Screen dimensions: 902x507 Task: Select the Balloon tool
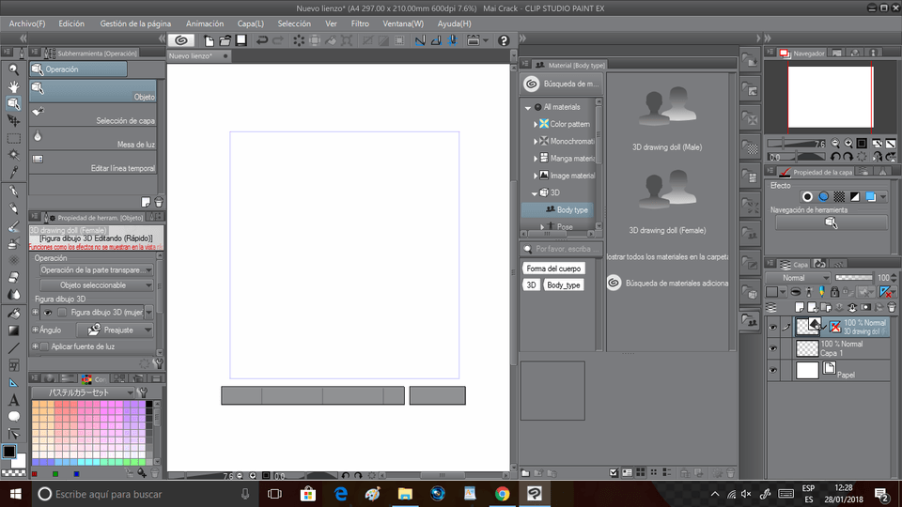[x=14, y=417]
